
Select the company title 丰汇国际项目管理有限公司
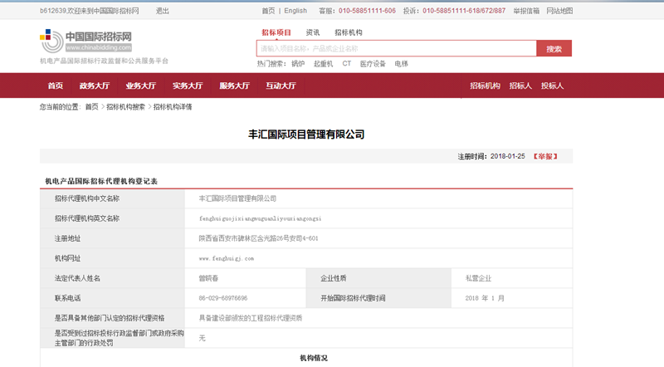[306, 135]
